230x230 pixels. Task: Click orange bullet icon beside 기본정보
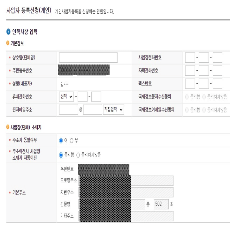tap(8, 43)
